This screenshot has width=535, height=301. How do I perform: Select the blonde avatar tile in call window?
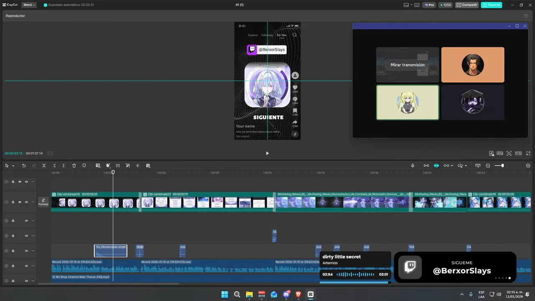[408, 102]
